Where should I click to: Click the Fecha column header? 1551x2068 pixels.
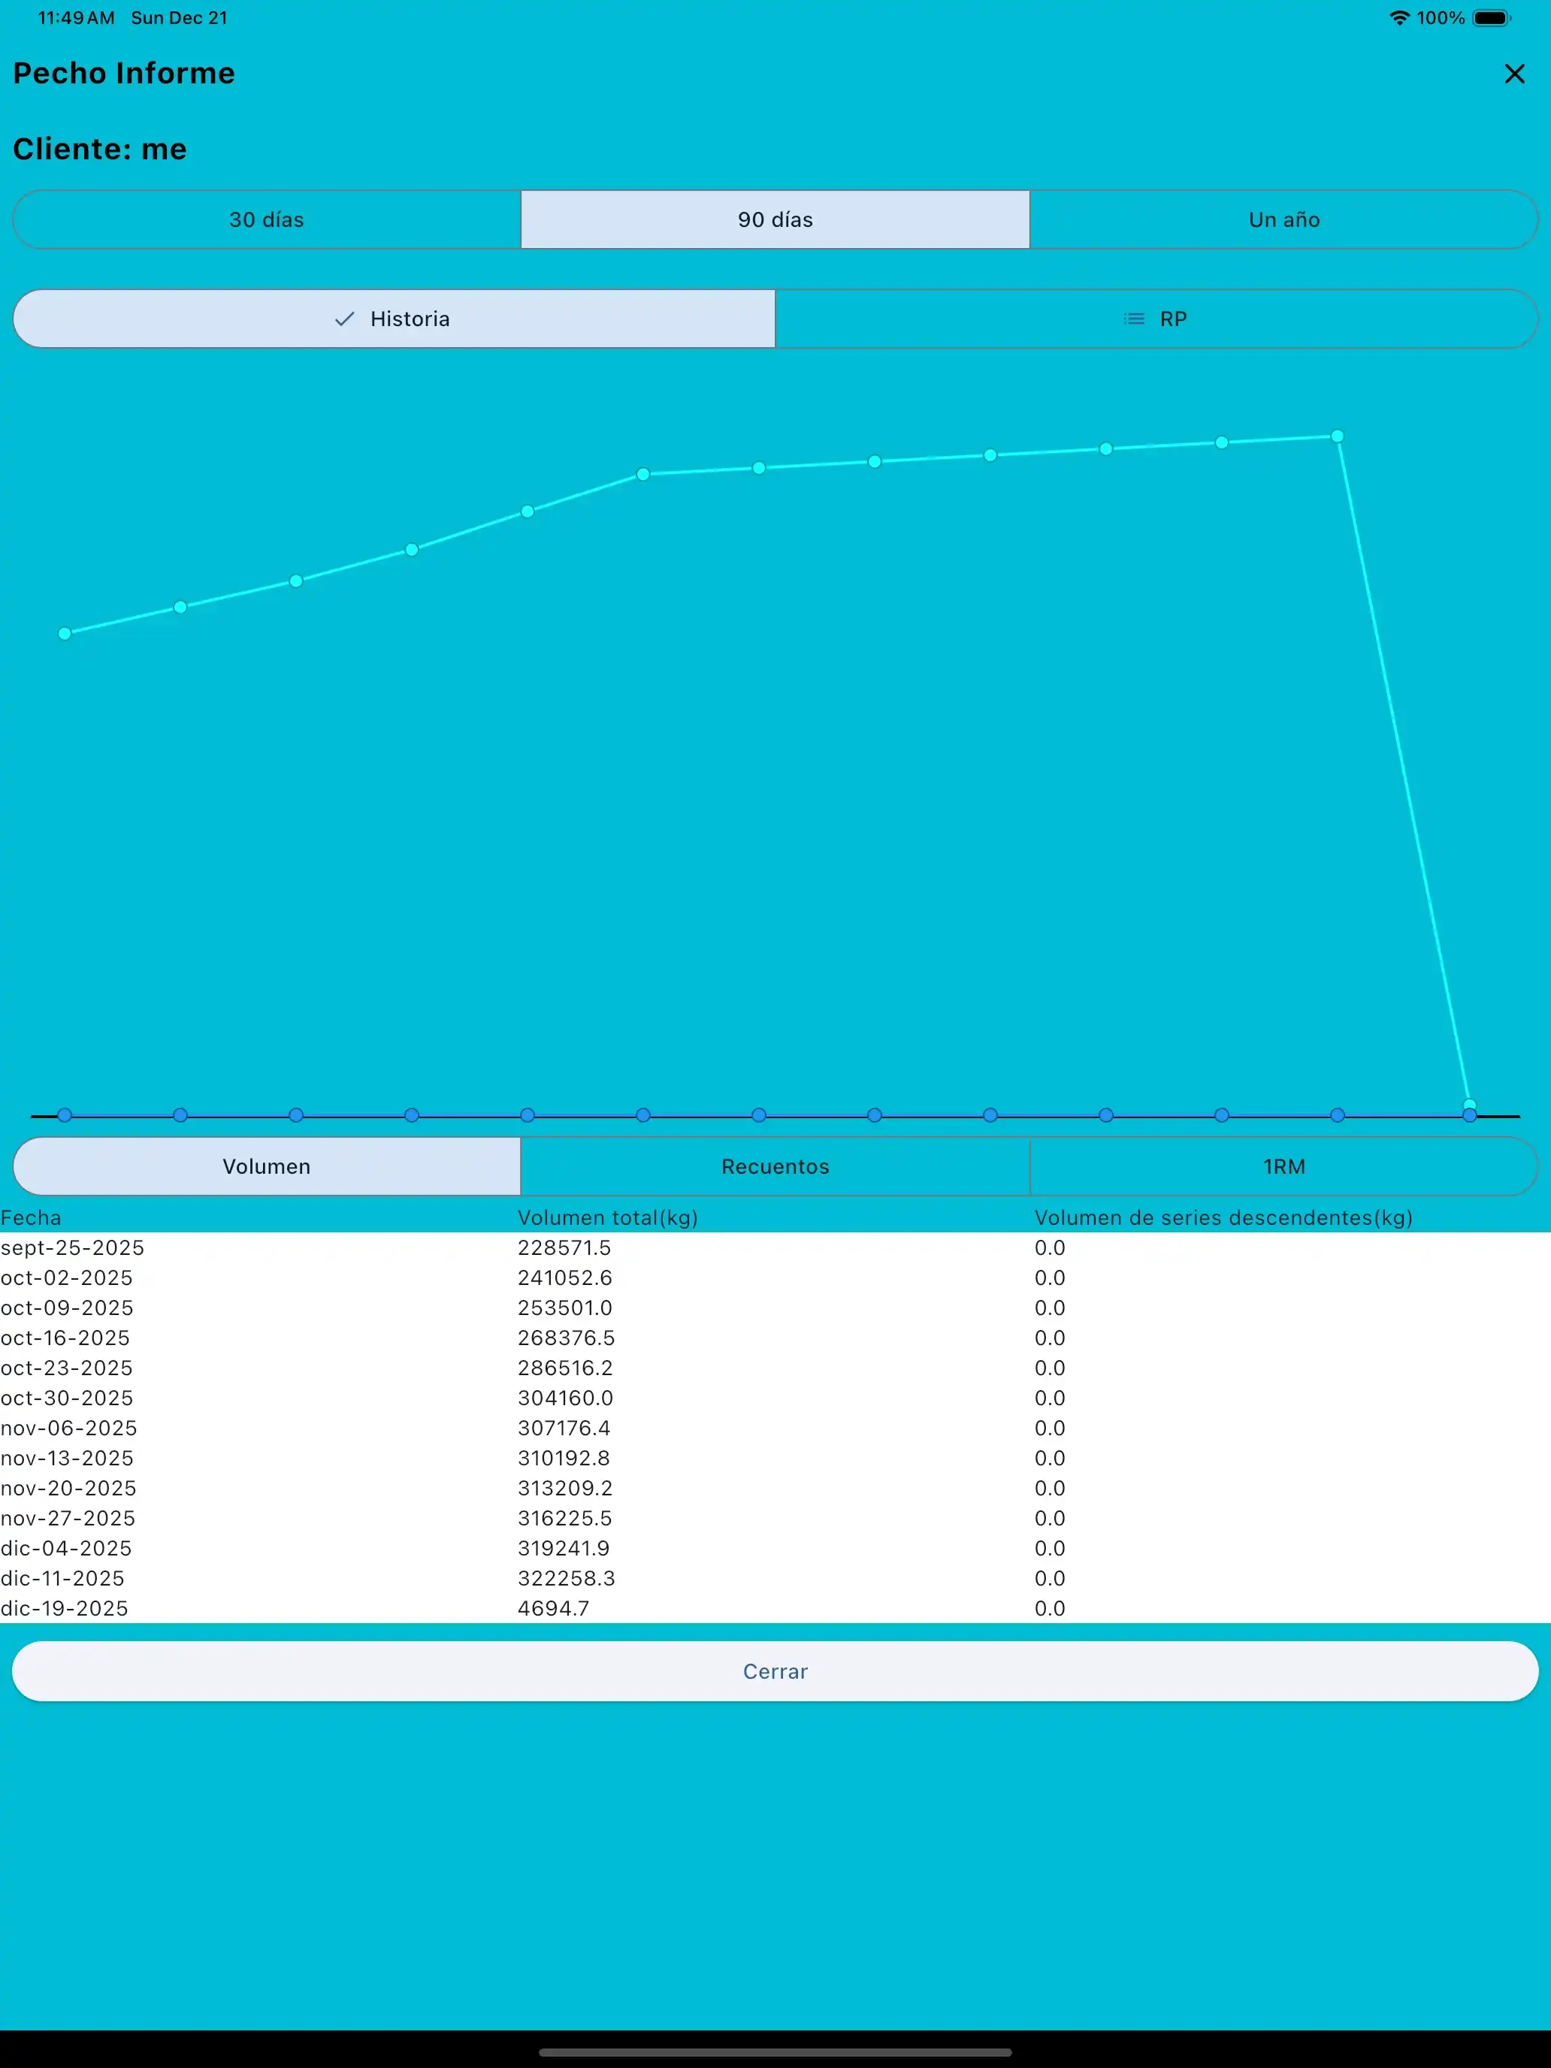tap(31, 1217)
